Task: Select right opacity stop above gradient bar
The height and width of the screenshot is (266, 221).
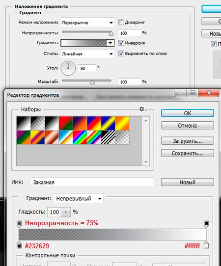Action: tap(206, 224)
